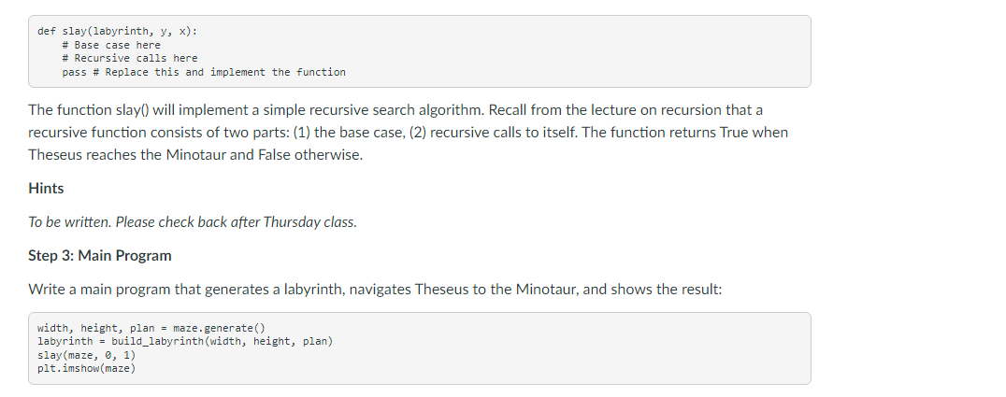Screen dimensions: 1006x397
Task: Click the 'Hints' heading
Action: [x=46, y=189]
